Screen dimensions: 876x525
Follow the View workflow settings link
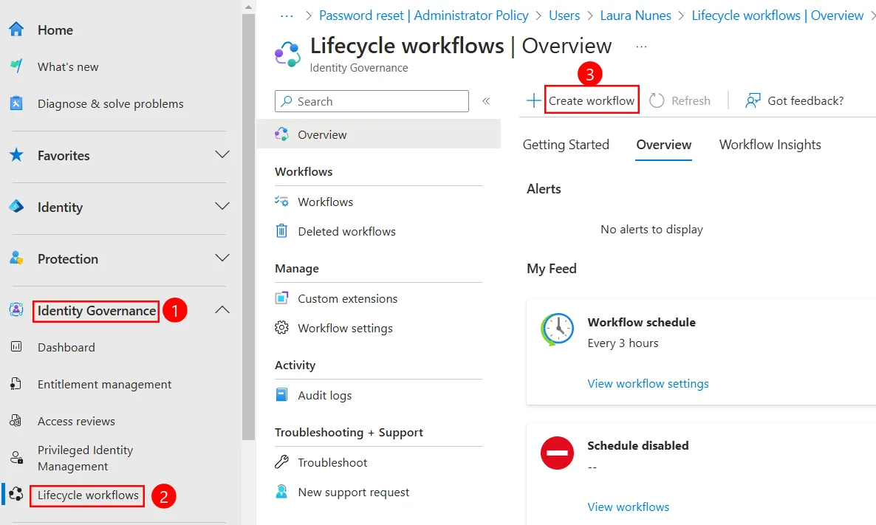[x=648, y=384]
